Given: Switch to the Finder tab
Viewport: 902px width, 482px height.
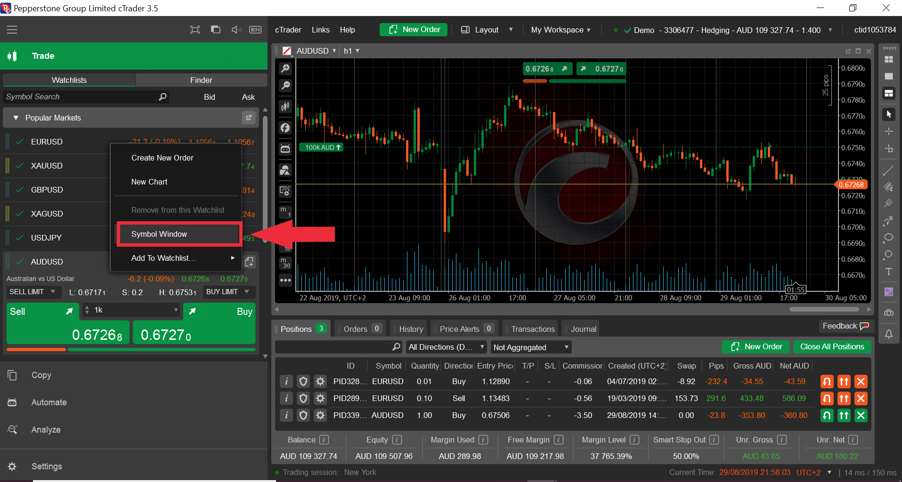Looking at the screenshot, I should pos(201,80).
